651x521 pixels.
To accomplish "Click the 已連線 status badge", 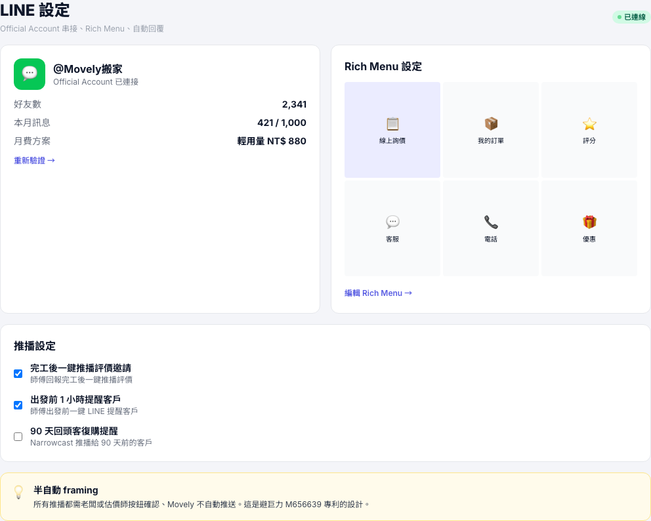I will pos(631,17).
